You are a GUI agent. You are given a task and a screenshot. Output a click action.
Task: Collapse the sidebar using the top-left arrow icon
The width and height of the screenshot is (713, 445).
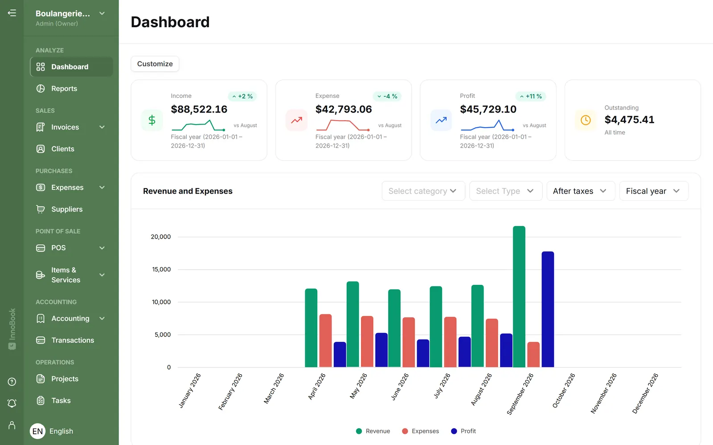coord(12,13)
